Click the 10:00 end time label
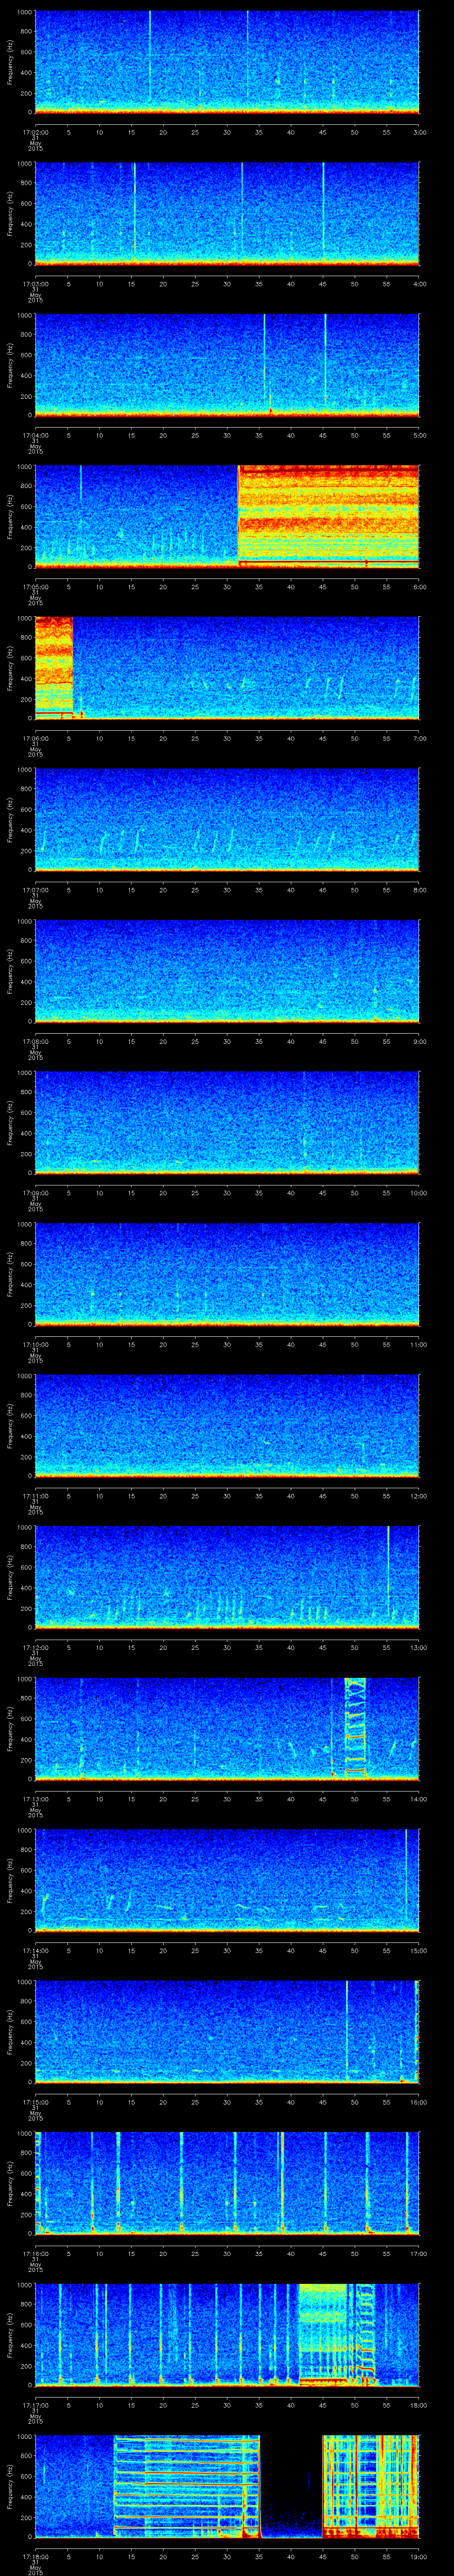This screenshot has width=454, height=2576. (x=419, y=1193)
